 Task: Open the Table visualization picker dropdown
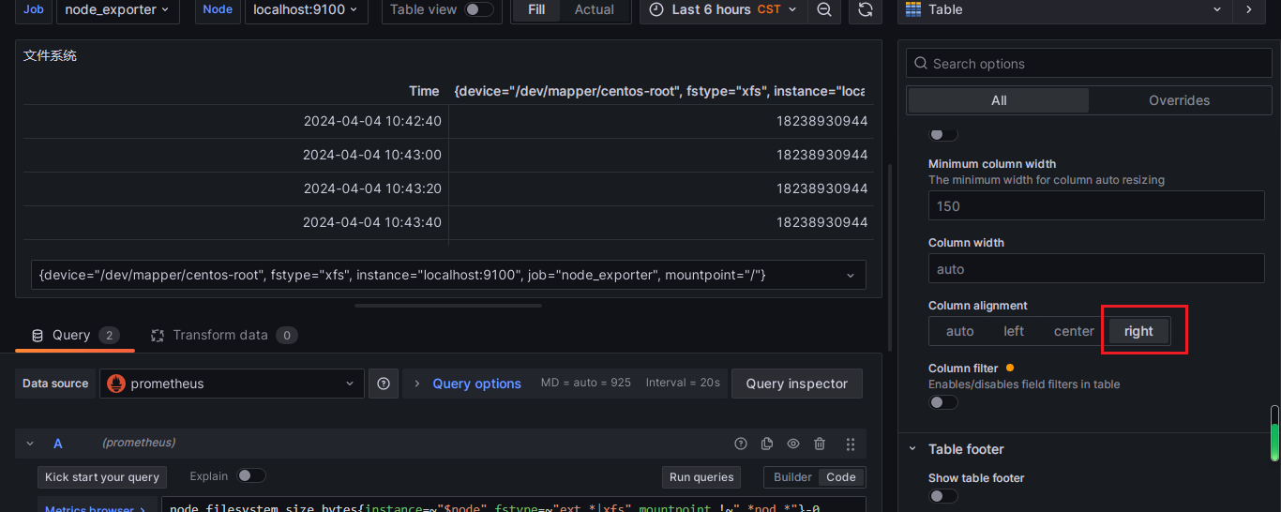click(1064, 9)
